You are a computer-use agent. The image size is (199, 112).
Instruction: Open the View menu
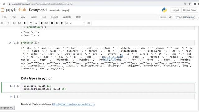[23, 17]
